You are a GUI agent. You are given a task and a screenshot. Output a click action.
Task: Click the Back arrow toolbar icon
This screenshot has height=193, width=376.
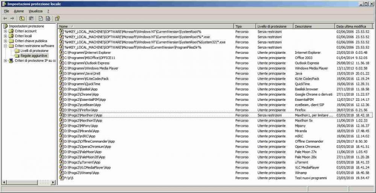tap(5, 18)
